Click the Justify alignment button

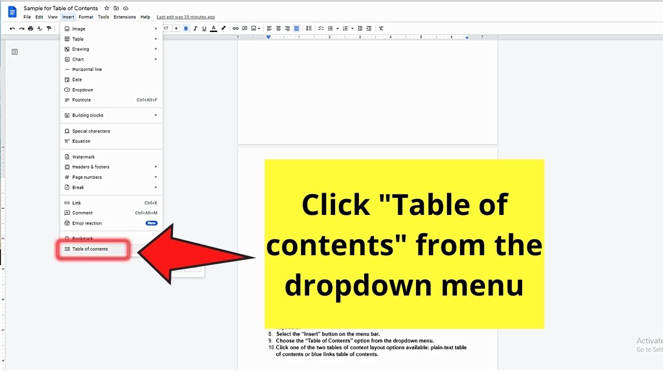(296, 28)
